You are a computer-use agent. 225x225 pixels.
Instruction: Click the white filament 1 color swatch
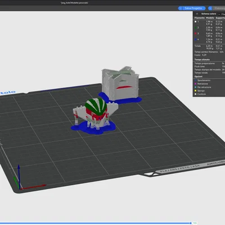click(196, 22)
